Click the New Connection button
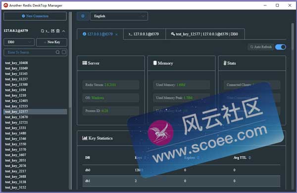This screenshot has height=193, width=297. click(35, 16)
